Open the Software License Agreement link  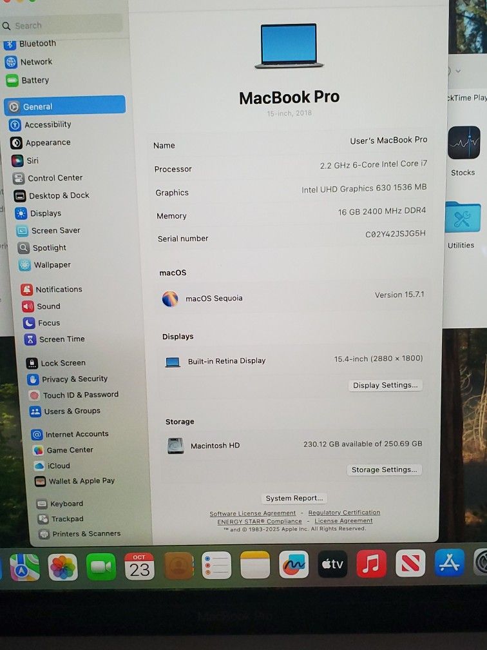pos(253,513)
